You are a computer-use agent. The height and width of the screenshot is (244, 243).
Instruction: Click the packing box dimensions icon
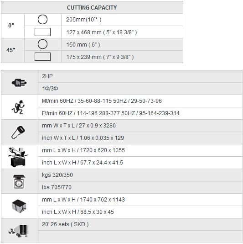19,206
